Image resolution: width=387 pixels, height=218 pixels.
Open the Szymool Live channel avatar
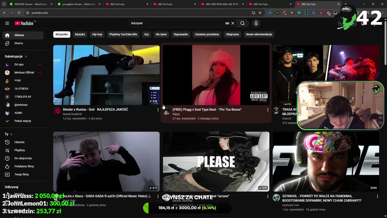click(x=276, y=198)
